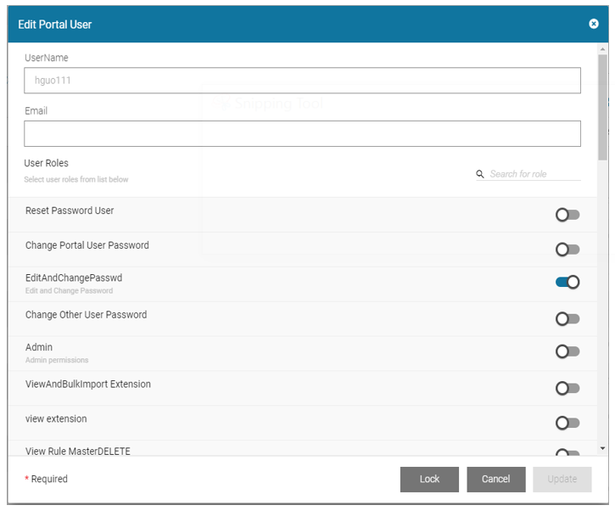
Task: Focus the Email input field
Action: click(302, 133)
